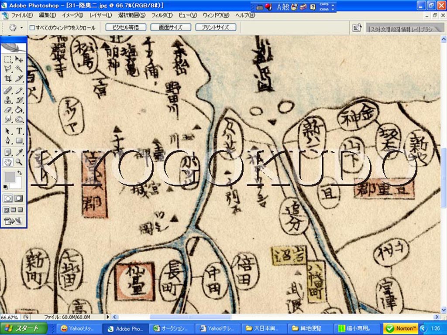The height and width of the screenshot is (335, 447).
Task: Select the Type tool
Action: (19, 131)
